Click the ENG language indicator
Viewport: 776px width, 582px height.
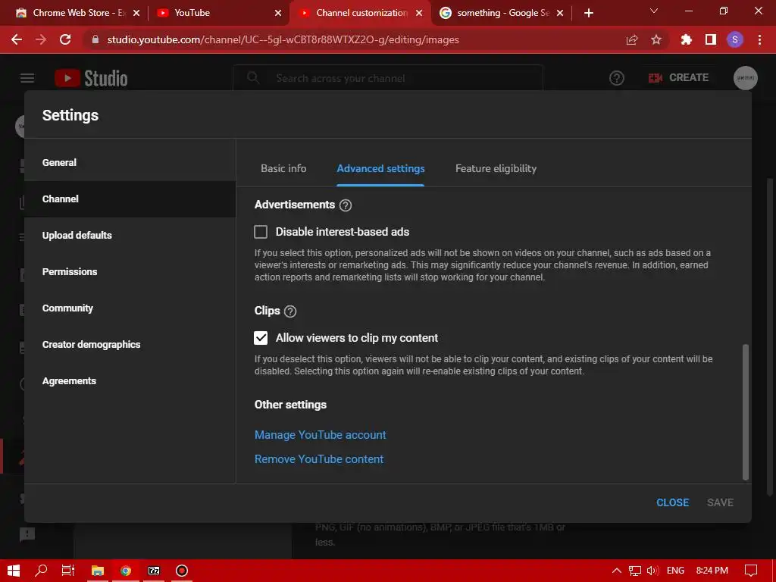(675, 571)
